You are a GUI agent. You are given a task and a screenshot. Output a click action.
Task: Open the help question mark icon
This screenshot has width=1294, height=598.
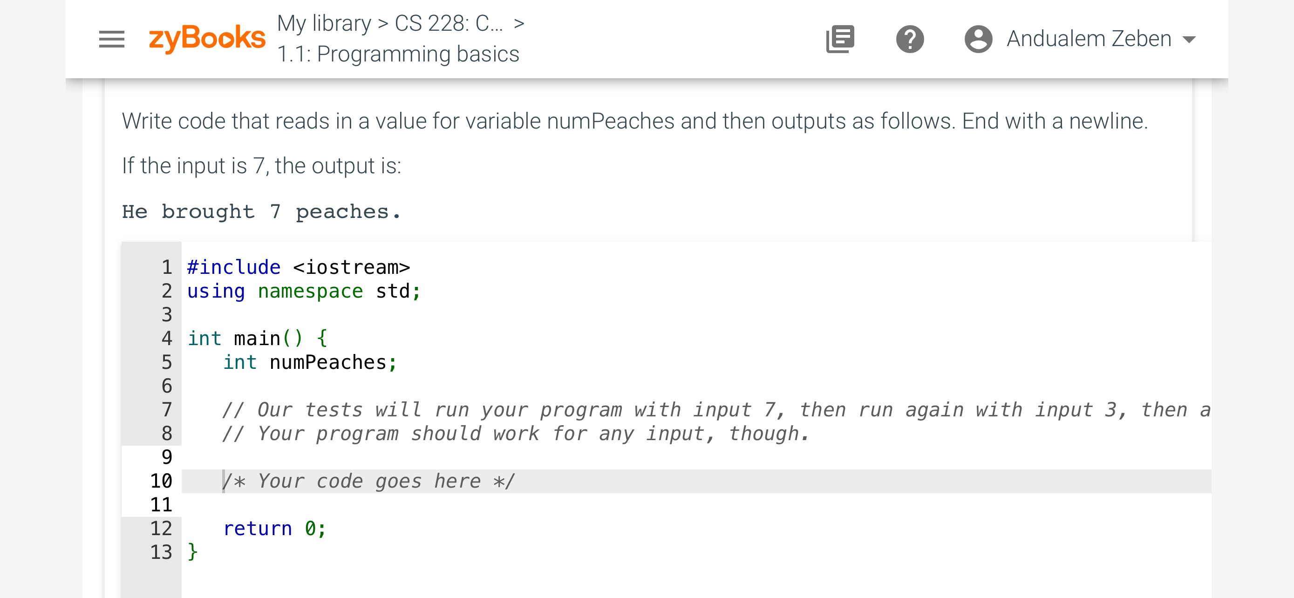(910, 39)
